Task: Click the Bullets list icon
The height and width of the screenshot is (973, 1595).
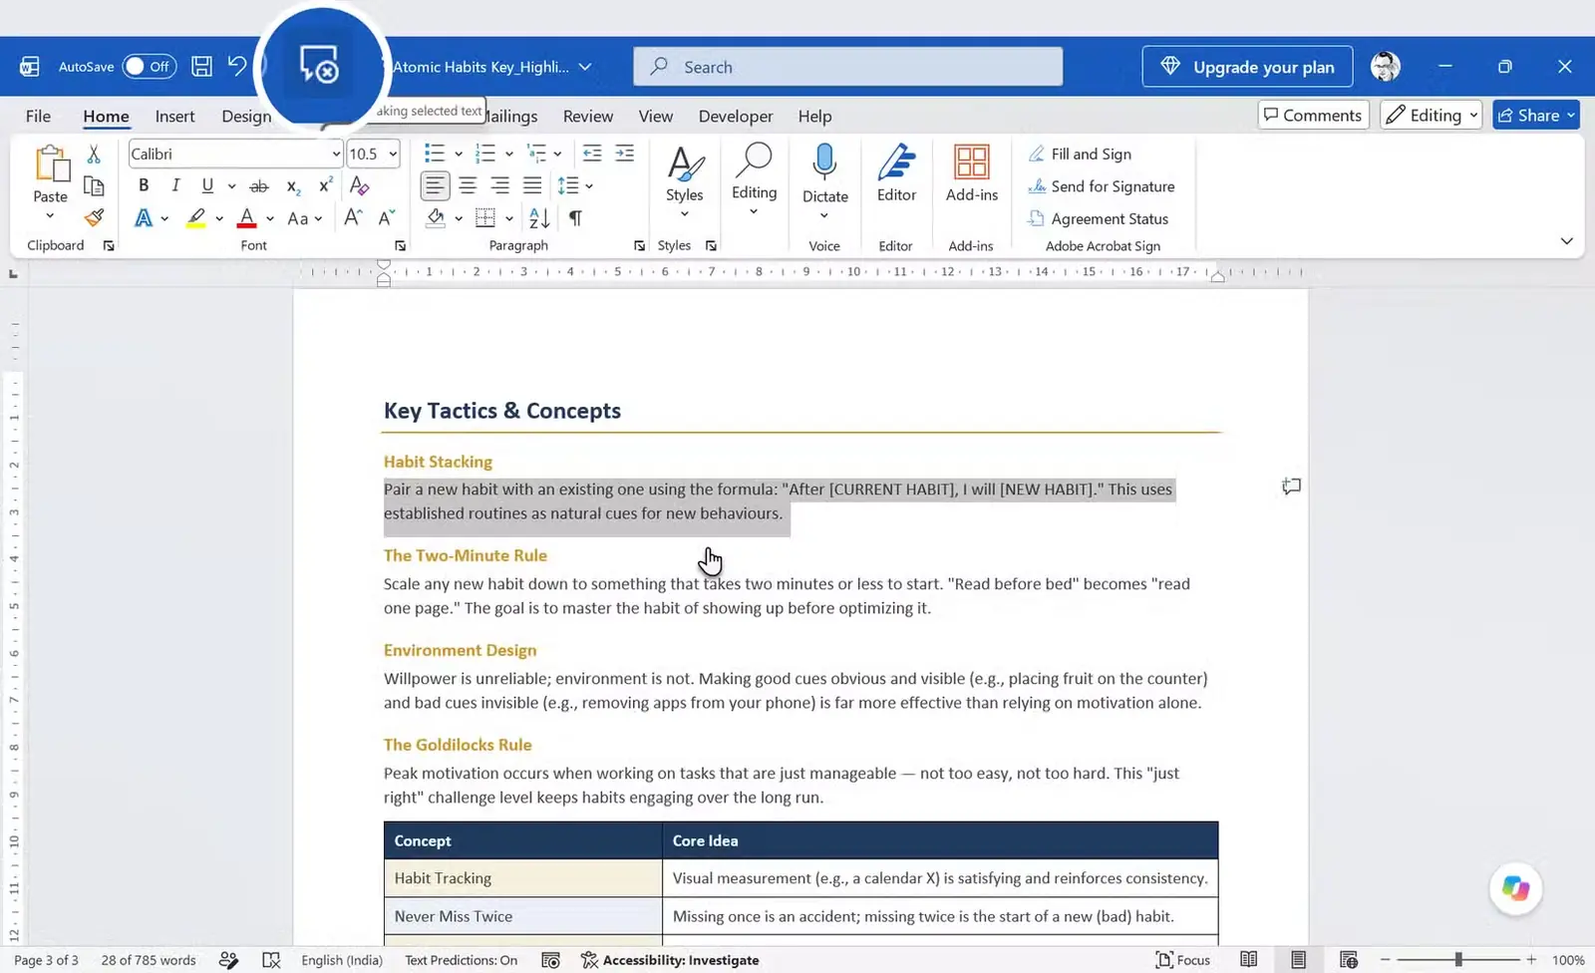Action: [434, 154]
